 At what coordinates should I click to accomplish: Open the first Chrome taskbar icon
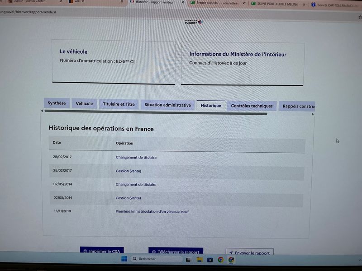[x=221, y=260]
